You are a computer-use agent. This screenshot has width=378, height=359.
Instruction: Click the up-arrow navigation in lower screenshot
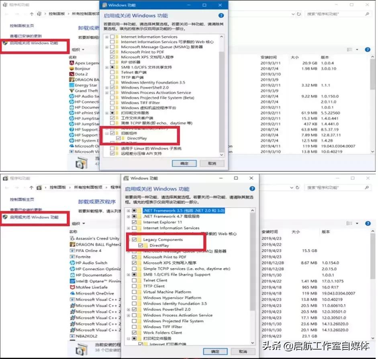pyautogui.click(x=31, y=187)
